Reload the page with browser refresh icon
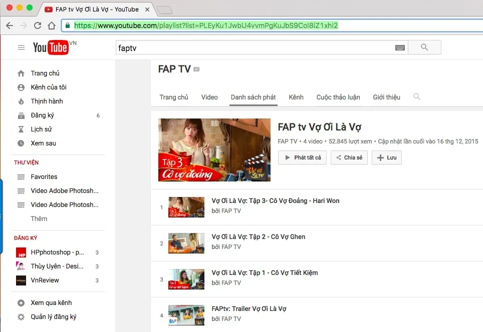 (38, 25)
